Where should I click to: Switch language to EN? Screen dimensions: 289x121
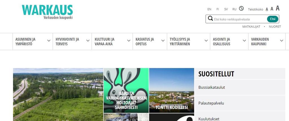(209, 9)
